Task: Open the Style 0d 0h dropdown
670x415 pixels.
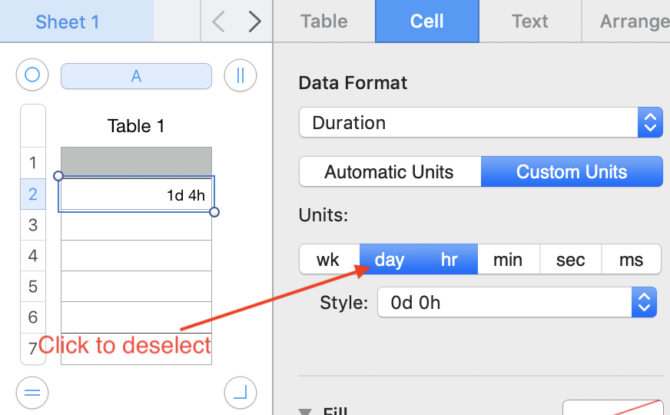Action: click(517, 303)
